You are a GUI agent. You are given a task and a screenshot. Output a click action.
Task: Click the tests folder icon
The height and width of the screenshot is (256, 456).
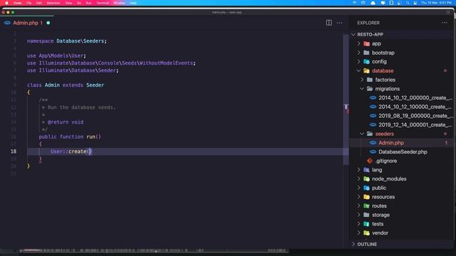(366, 224)
